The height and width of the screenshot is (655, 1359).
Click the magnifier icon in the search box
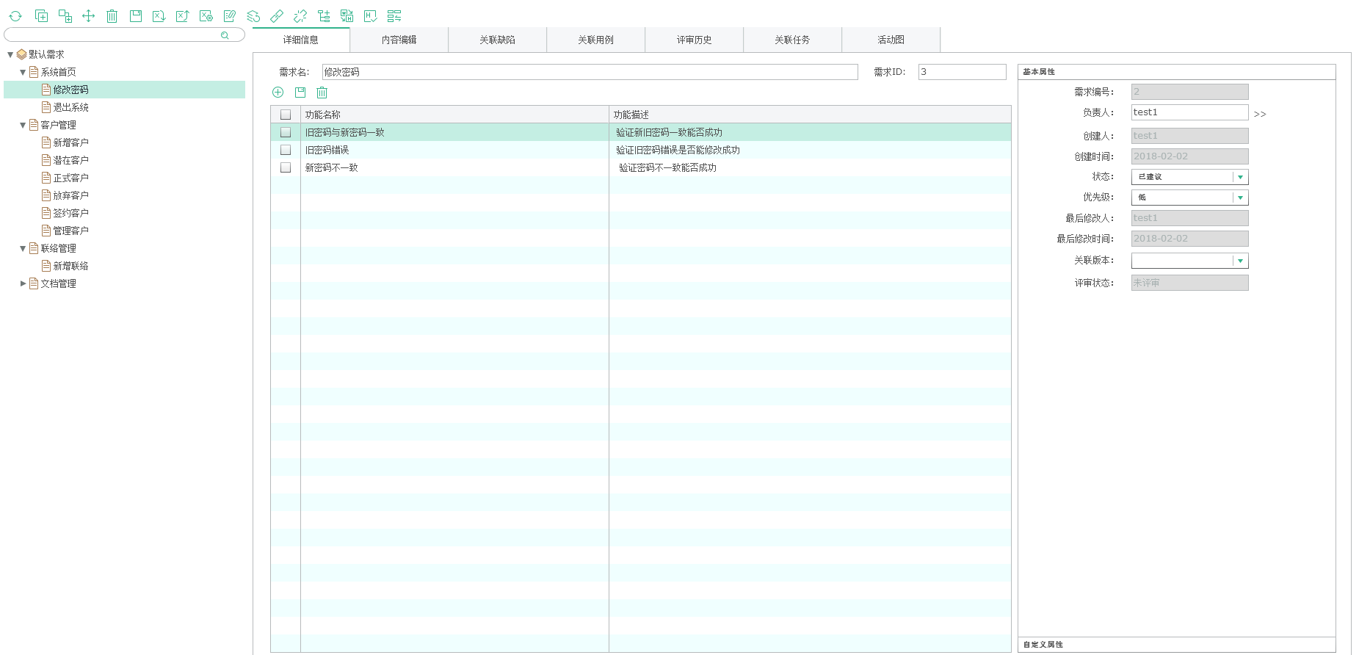(225, 35)
